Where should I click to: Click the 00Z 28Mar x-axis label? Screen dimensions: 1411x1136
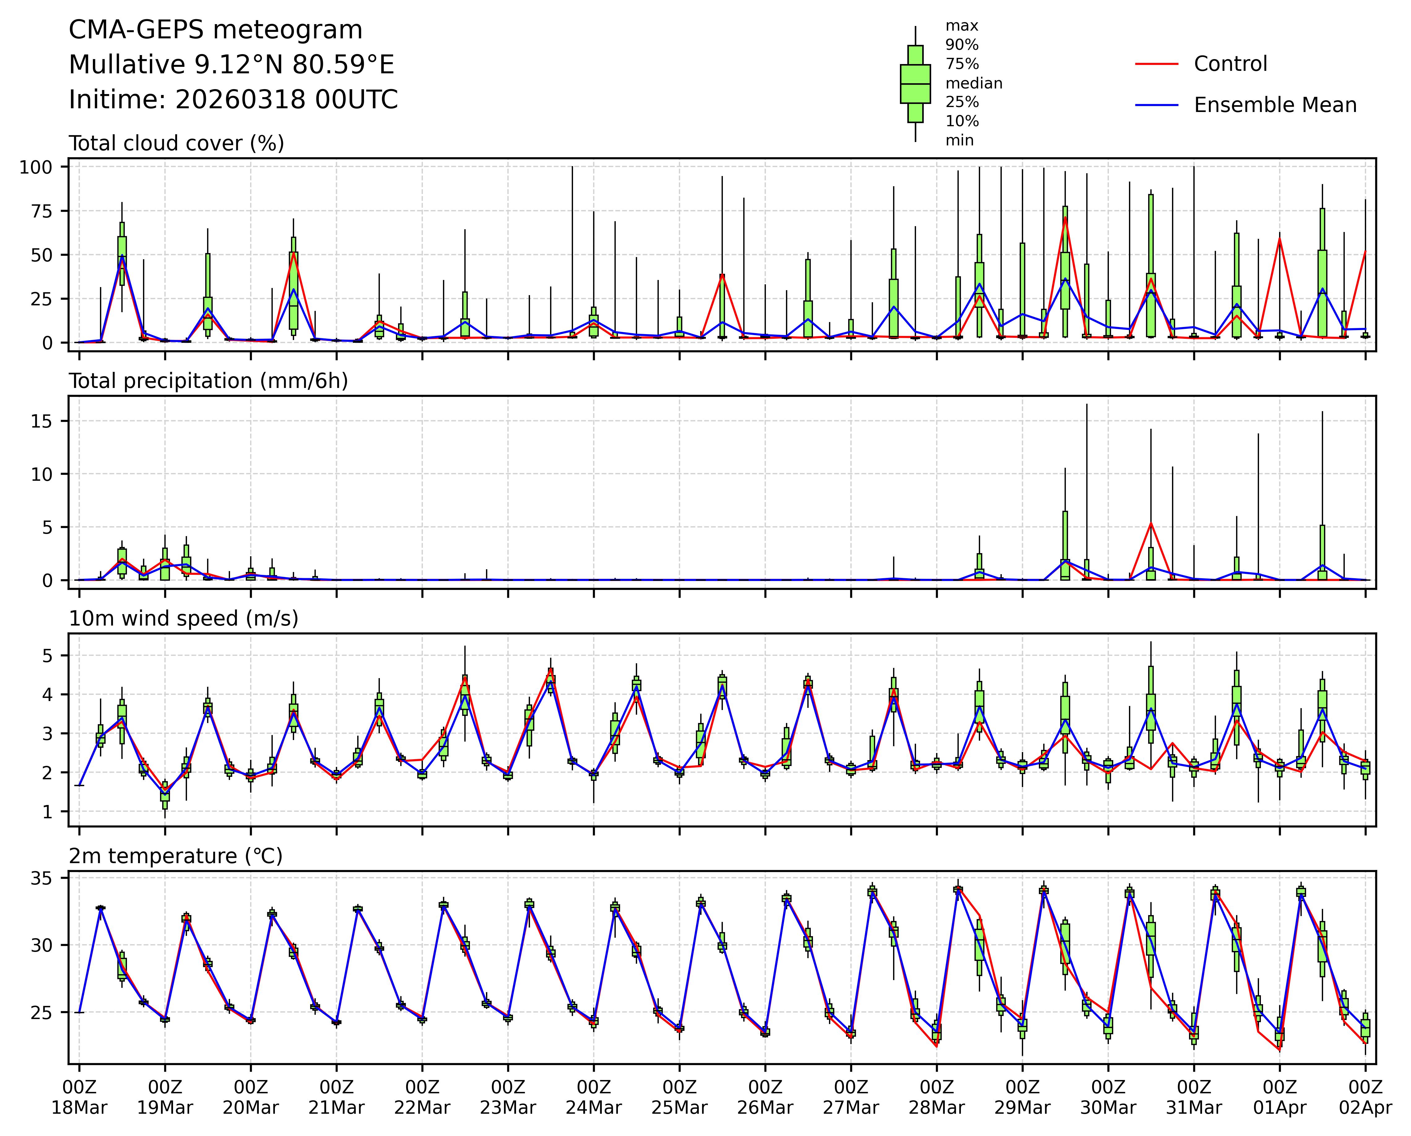[936, 1097]
